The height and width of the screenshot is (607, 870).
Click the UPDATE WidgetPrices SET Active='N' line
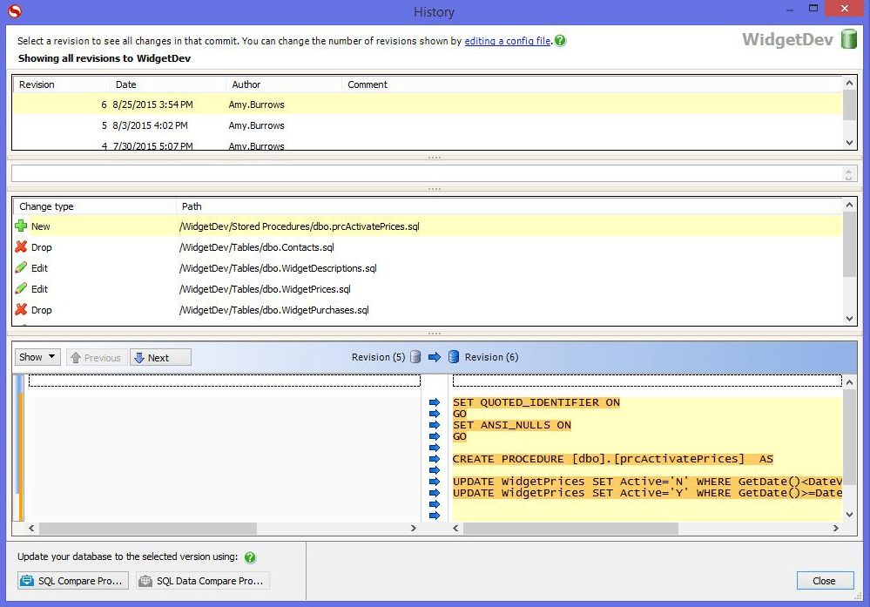(x=647, y=482)
